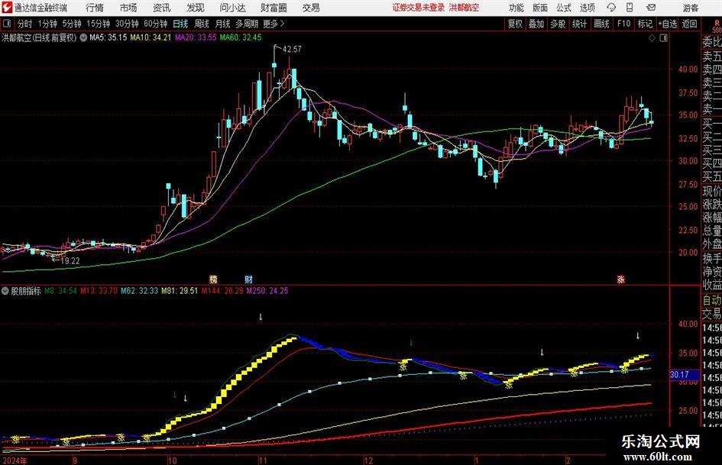
Task: Click the 标记 mark toolbar button
Action: pyautogui.click(x=645, y=24)
